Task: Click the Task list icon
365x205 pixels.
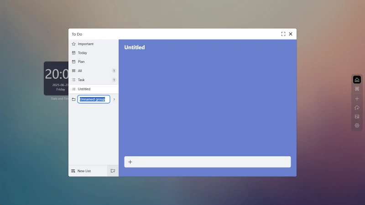Action: point(73,80)
